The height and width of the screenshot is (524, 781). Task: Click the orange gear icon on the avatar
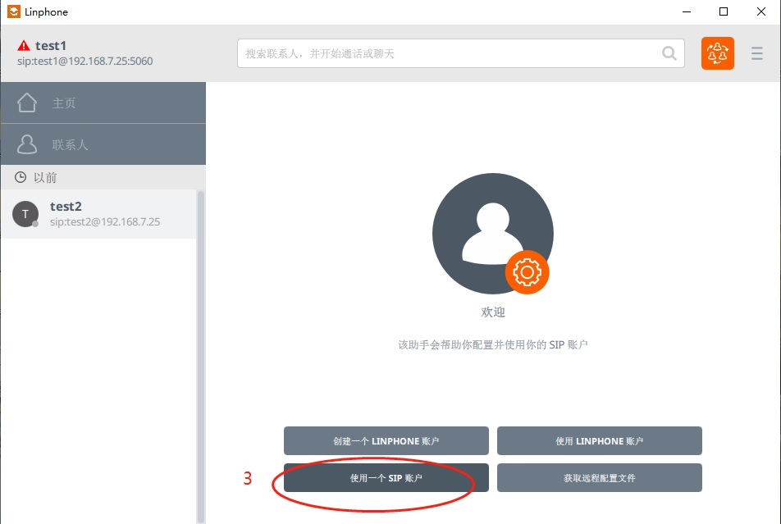pos(528,272)
